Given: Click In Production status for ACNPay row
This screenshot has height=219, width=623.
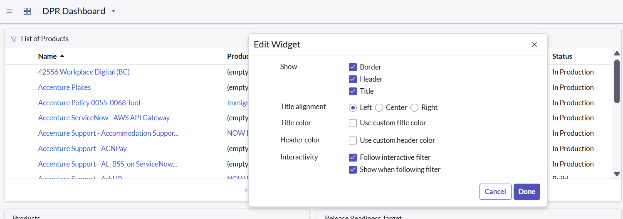Looking at the screenshot, I should pos(573,149).
